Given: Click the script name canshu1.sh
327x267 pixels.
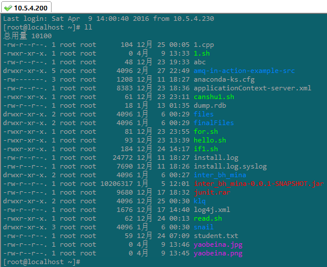Looking at the screenshot, I should click(214, 97).
